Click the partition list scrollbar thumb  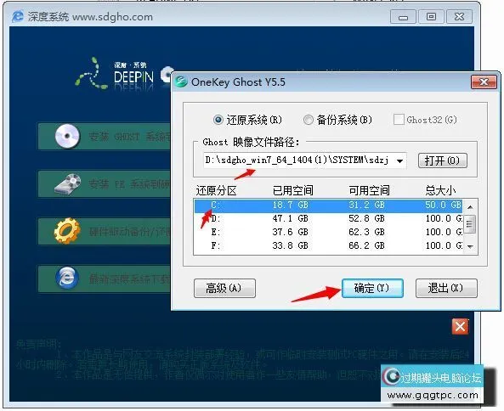(470, 224)
